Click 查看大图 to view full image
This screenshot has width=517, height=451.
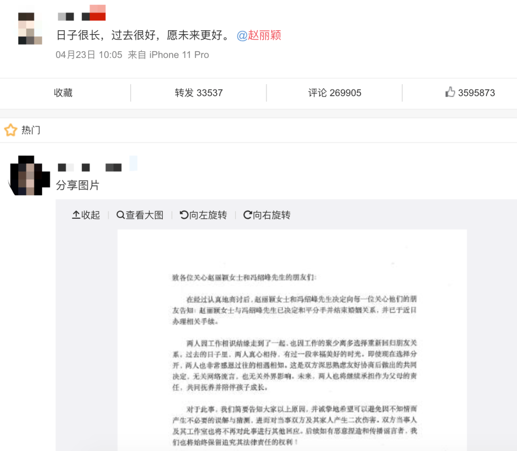tap(140, 215)
